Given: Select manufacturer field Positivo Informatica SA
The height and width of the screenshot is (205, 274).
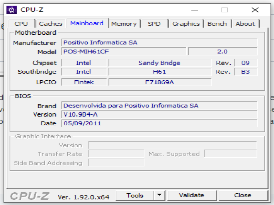Looking at the screenshot, I should [x=159, y=42].
